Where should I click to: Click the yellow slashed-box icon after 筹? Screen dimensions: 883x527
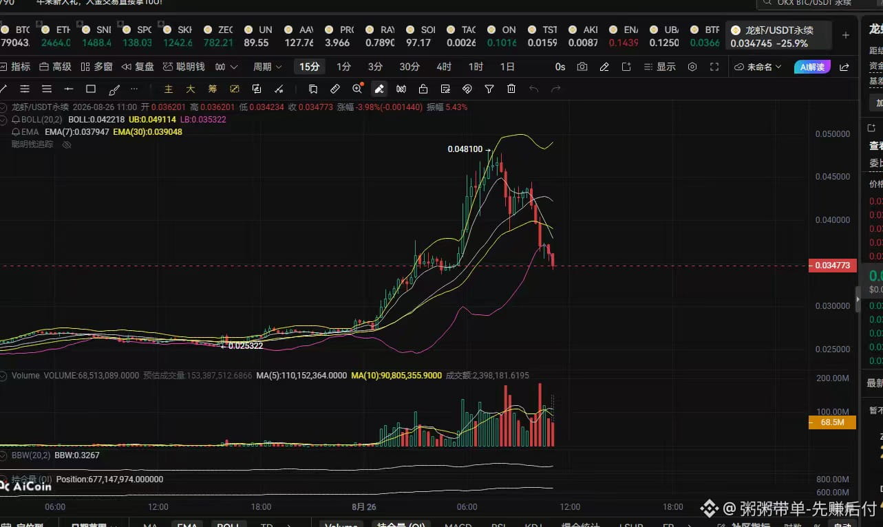[x=235, y=89]
